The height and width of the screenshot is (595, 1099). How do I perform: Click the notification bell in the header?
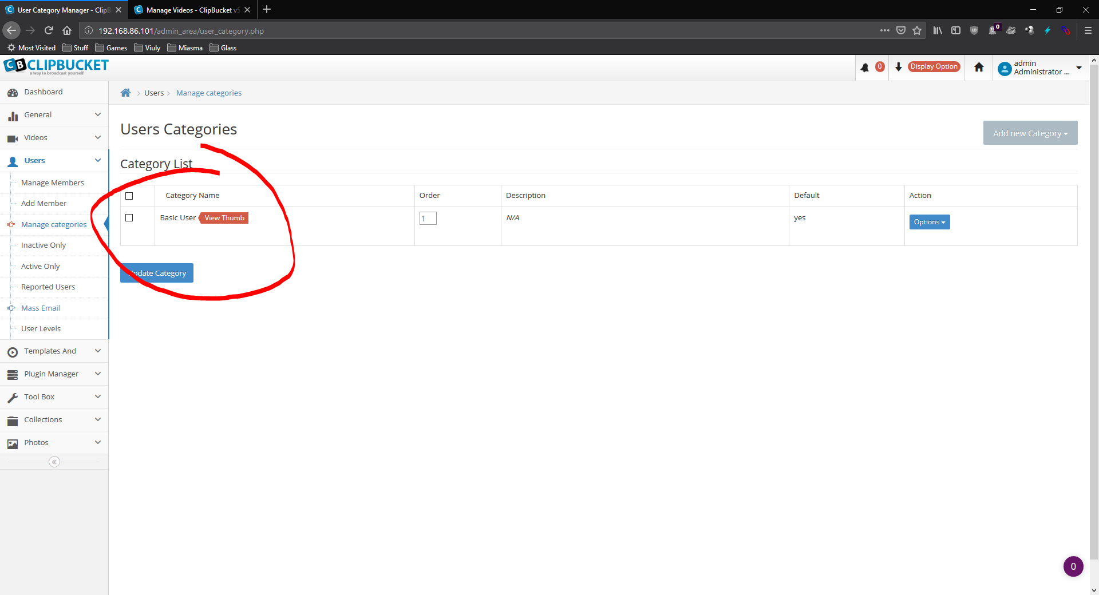click(x=864, y=68)
